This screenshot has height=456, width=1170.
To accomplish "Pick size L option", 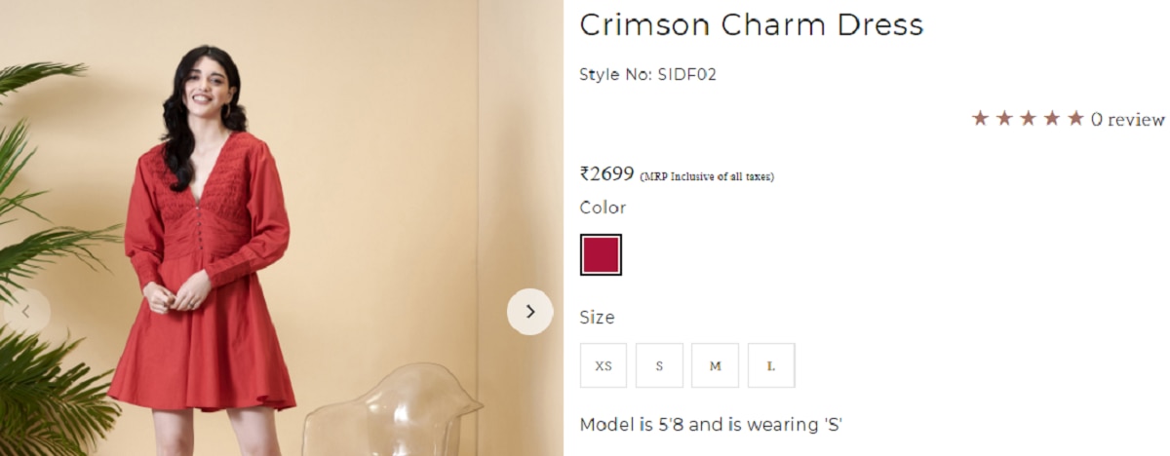I will pos(771,365).
